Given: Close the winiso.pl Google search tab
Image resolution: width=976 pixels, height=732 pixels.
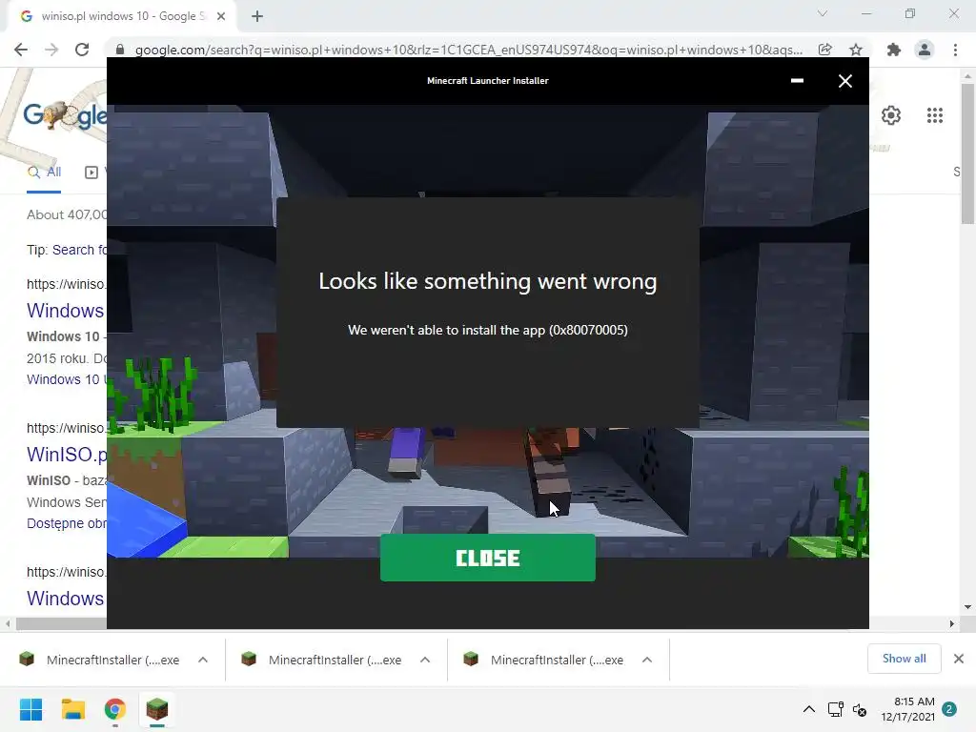Looking at the screenshot, I should [x=221, y=16].
